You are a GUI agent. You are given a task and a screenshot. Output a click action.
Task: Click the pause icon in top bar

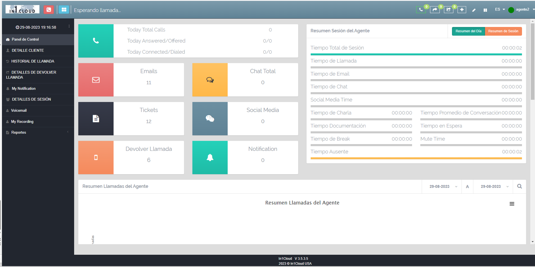[x=485, y=10]
